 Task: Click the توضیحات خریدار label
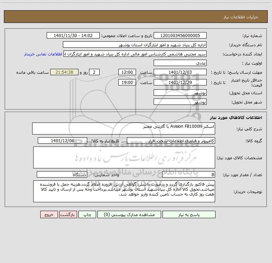(248, 192)
